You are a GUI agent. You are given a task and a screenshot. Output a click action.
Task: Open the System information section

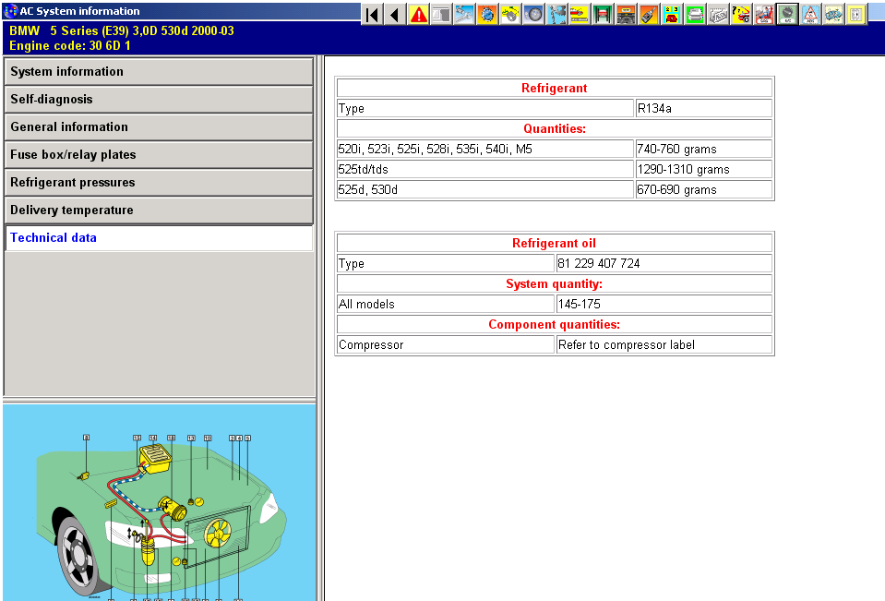pos(159,72)
